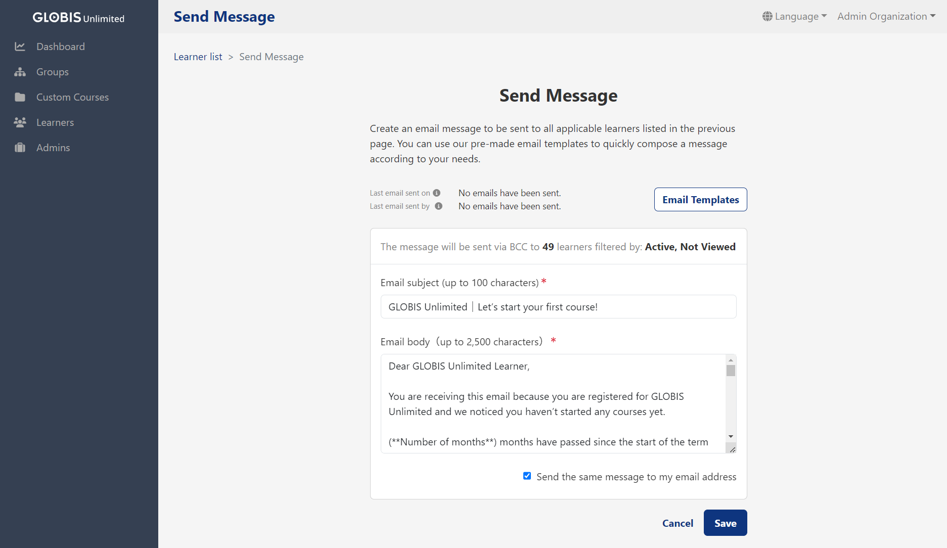Open Dashboard in the sidebar
947x548 pixels.
point(61,47)
